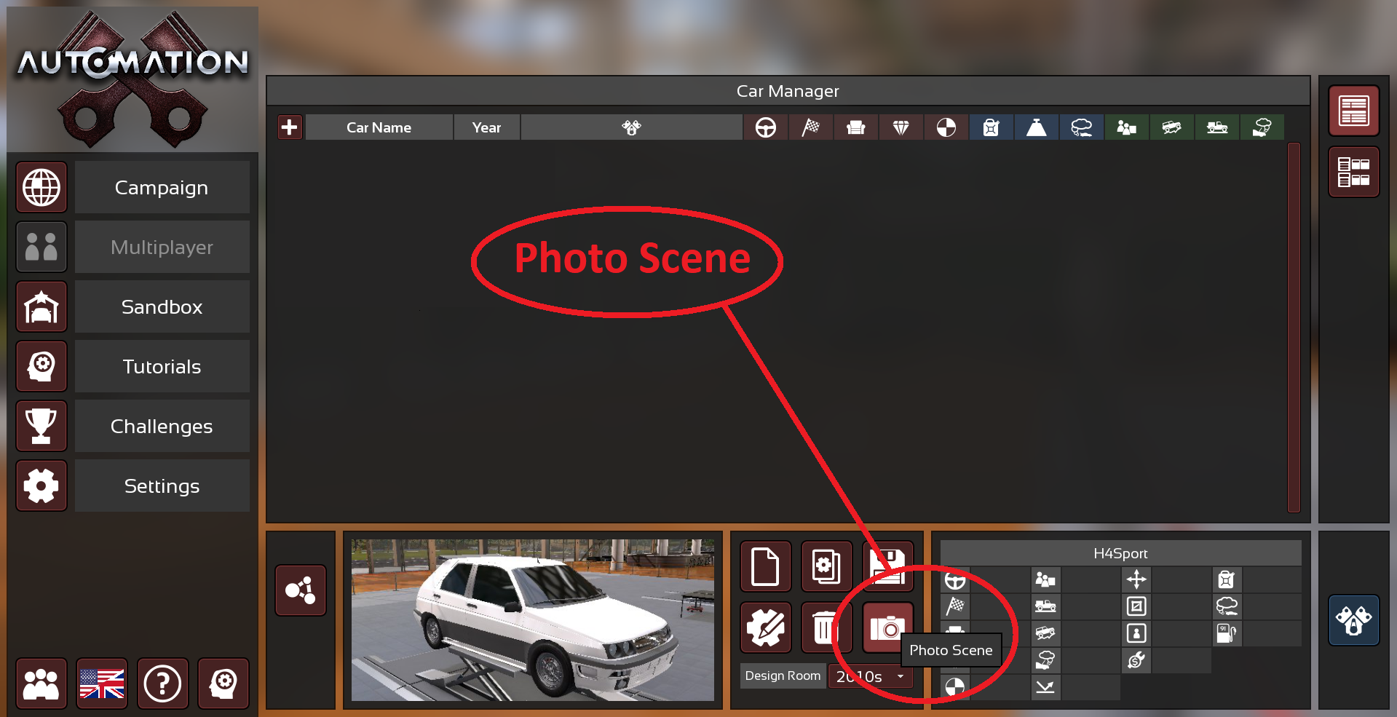The width and height of the screenshot is (1397, 717).
Task: Open the Challenges menu entry
Action: 162,426
